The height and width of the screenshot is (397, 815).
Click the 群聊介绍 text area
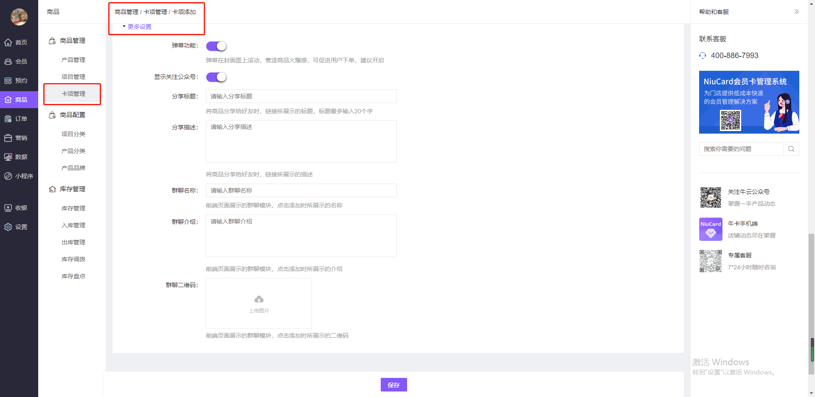click(x=301, y=236)
